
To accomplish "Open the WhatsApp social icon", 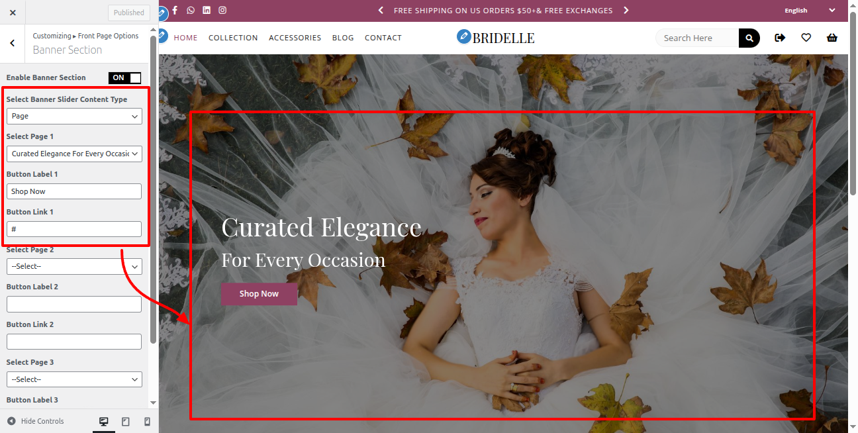I will (191, 10).
